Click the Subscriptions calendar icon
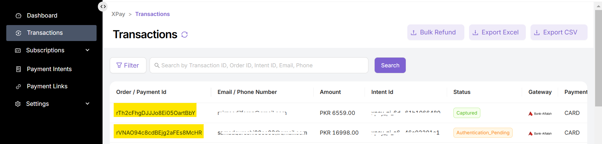The height and width of the screenshot is (144, 602). [x=18, y=50]
